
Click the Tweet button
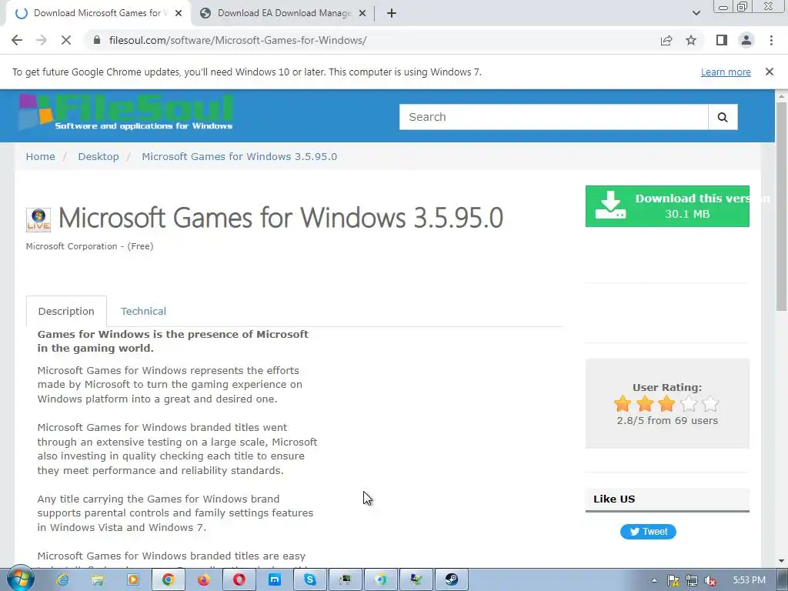point(648,532)
